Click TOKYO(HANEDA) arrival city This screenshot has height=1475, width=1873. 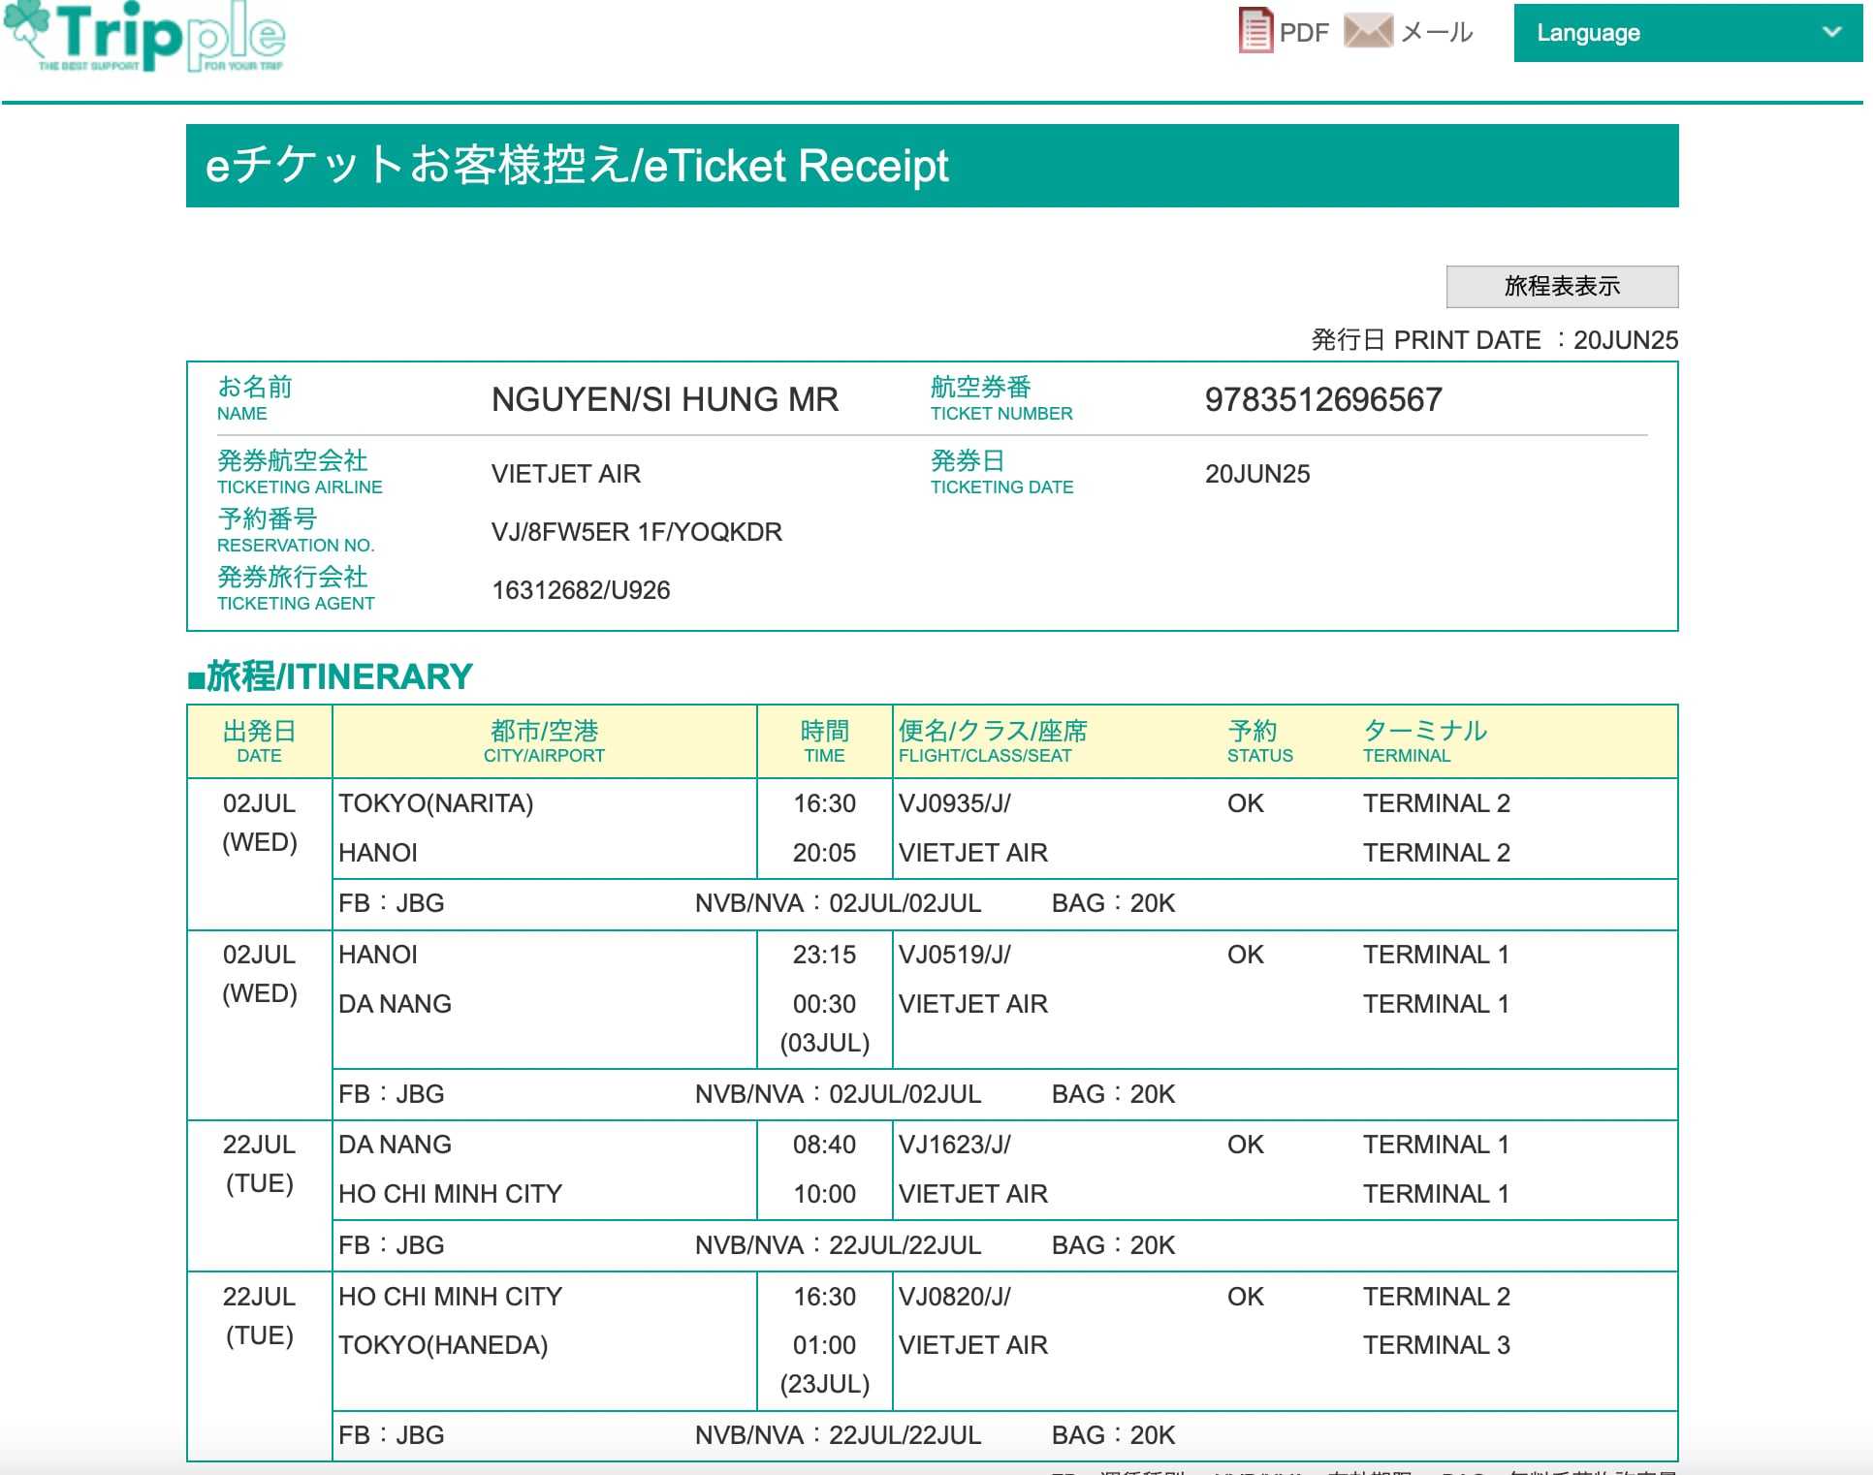point(443,1345)
